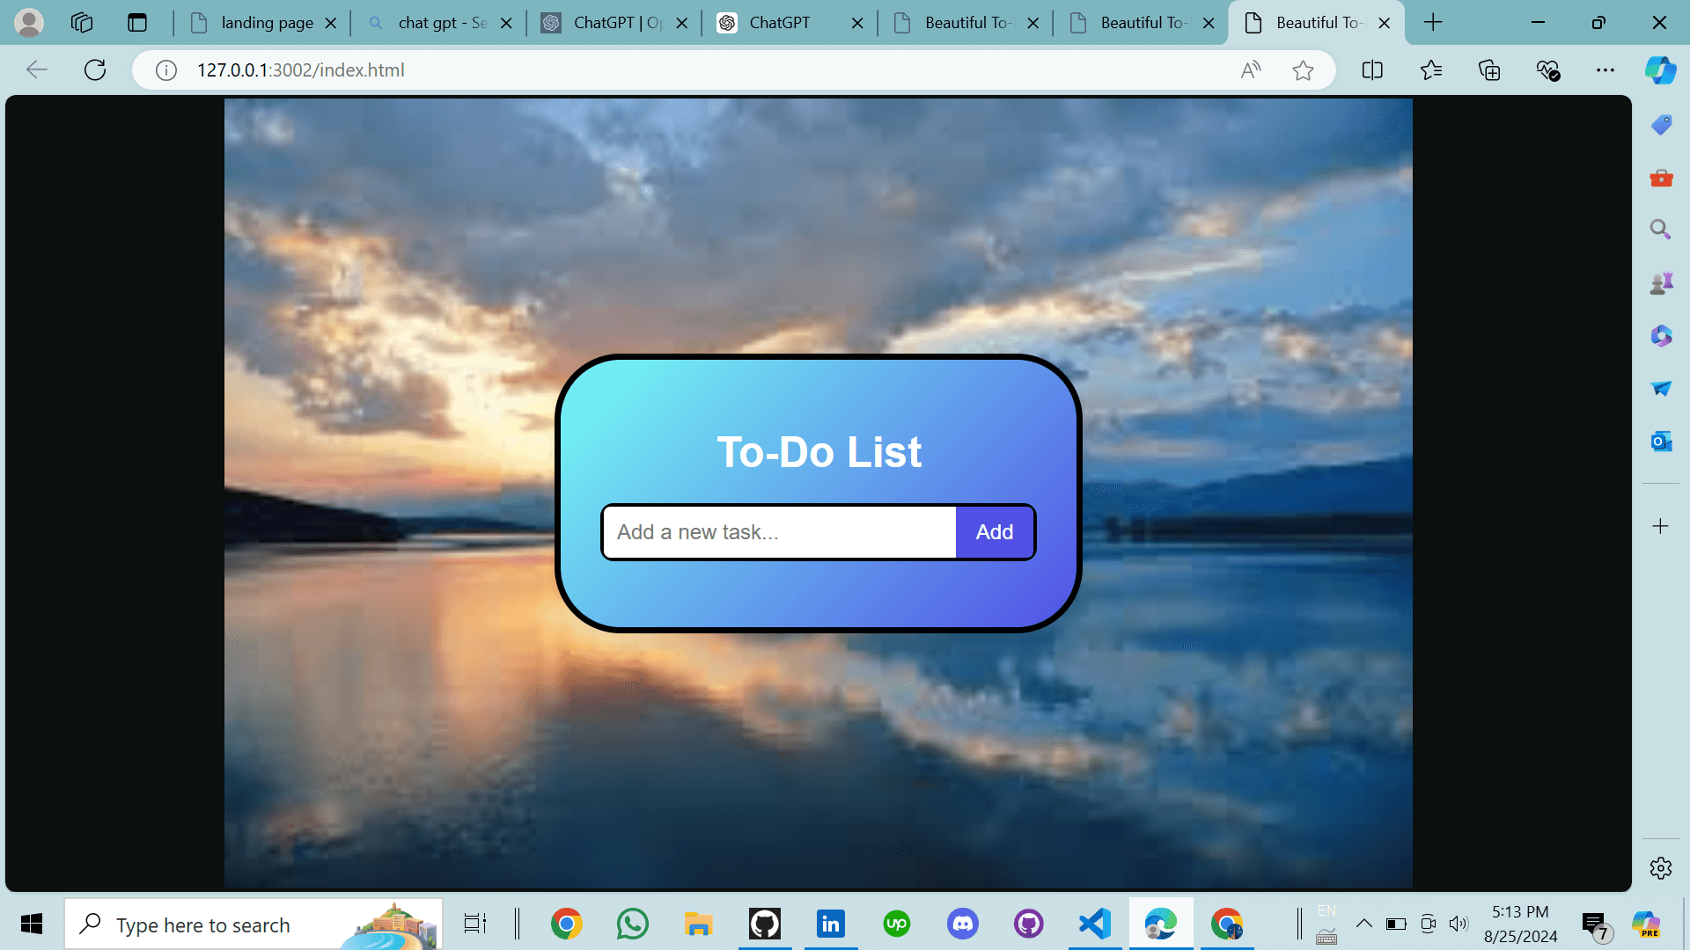
Task: Click the Read aloud icon in address bar
Action: click(1252, 69)
